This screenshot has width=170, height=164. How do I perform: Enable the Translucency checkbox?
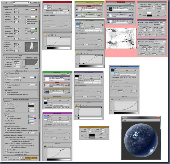click(6, 36)
